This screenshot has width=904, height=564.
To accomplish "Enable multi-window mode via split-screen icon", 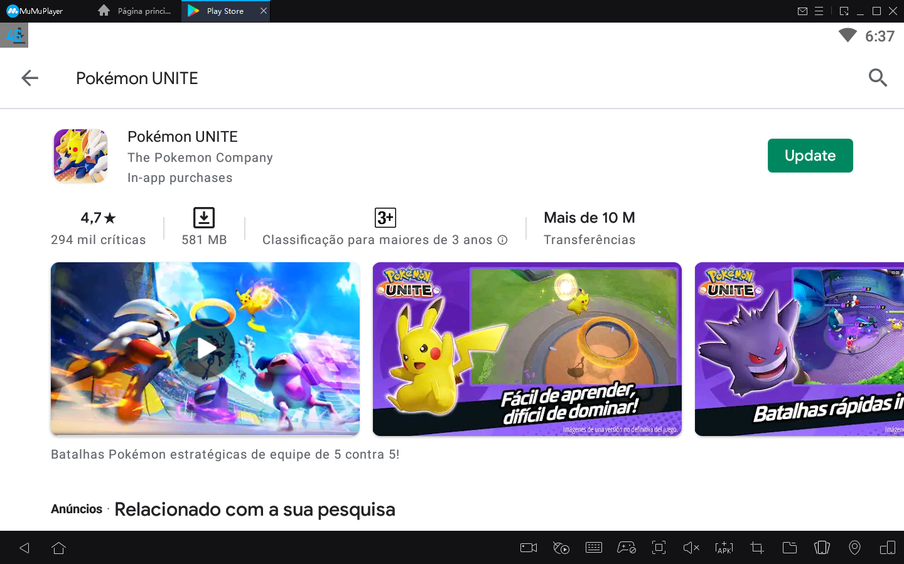I will tap(887, 547).
